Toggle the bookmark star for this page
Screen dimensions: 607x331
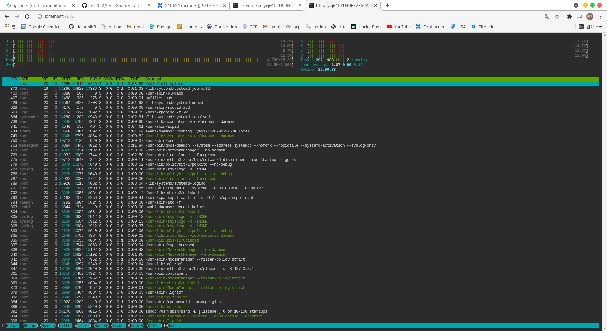[x=557, y=16]
